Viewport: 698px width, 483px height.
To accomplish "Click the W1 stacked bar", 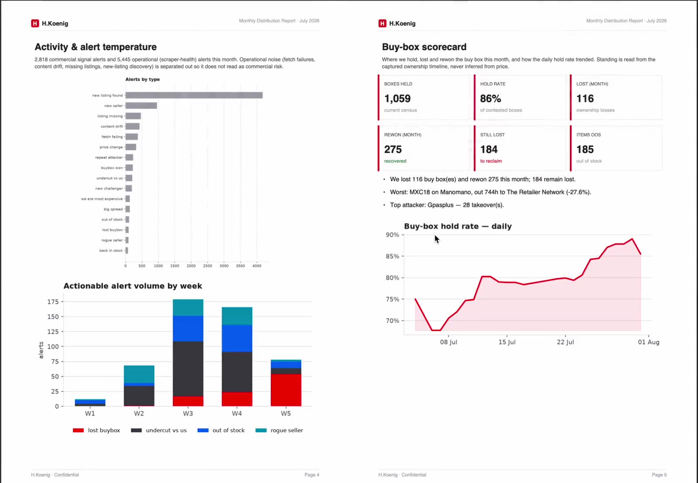I will point(90,403).
